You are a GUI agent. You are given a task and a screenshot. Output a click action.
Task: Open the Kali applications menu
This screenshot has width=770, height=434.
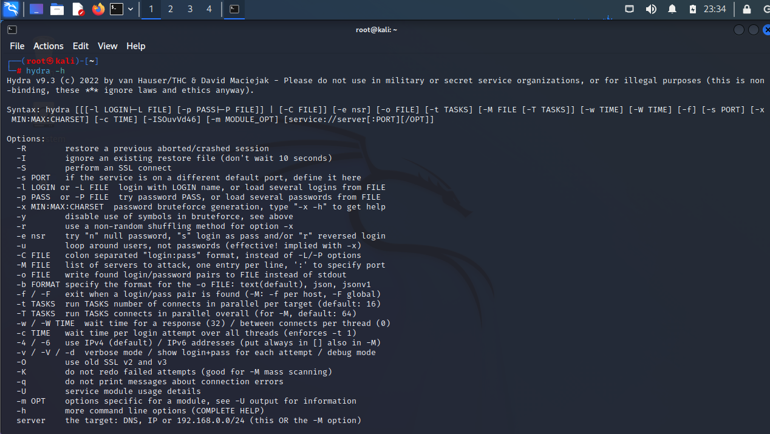[11, 9]
